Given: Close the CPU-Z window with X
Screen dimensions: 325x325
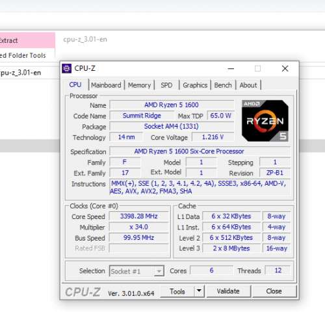Looking at the screenshot, I should click(285, 69).
